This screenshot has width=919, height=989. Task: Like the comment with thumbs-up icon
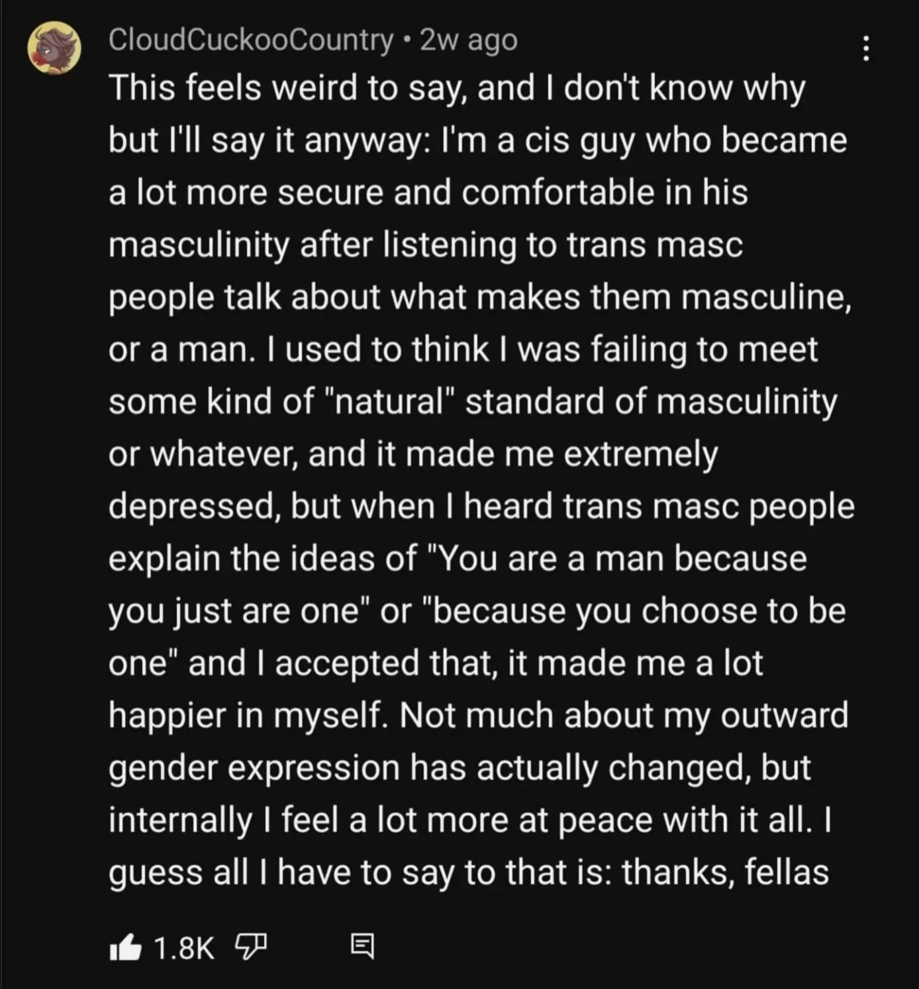coord(126,947)
